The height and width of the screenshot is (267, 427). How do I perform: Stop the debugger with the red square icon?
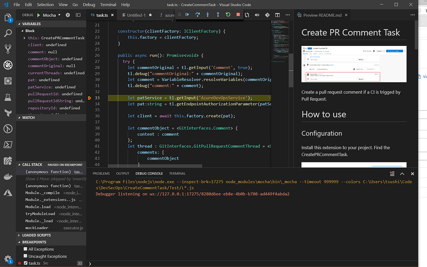pos(238,15)
